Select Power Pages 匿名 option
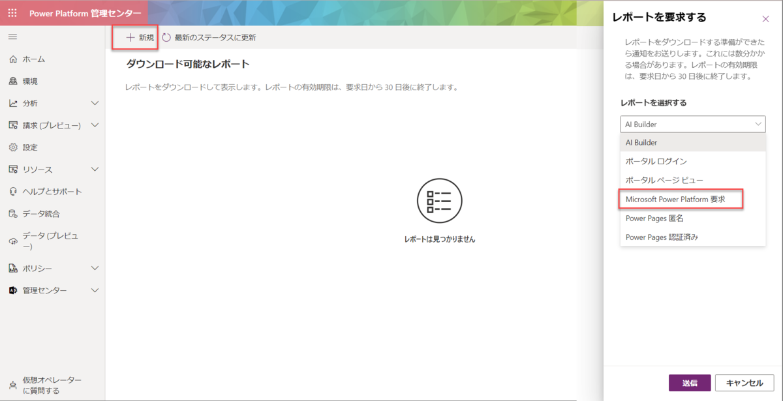 click(x=692, y=218)
